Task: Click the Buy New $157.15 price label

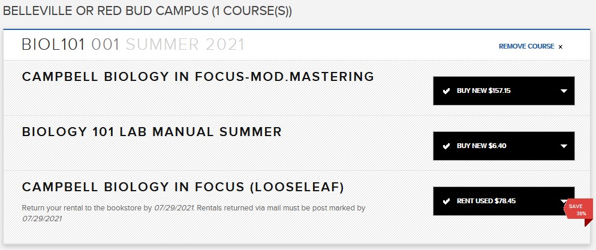Action: point(483,91)
